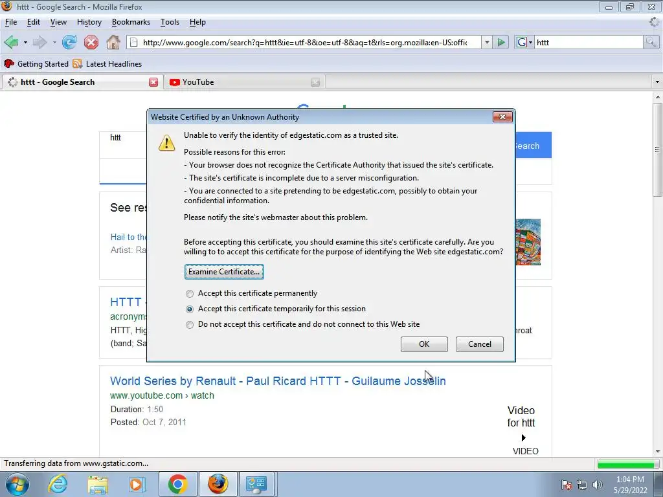Click the scrollbar down arrow

(x=658, y=451)
